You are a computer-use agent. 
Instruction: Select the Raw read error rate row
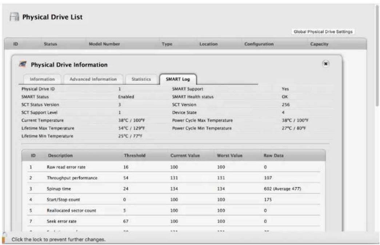173,167
